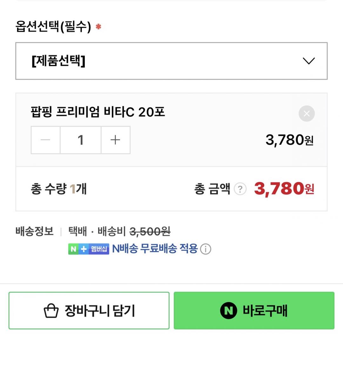This screenshot has width=343, height=367.
Task: Increase quantity with the plus button
Action: pyautogui.click(x=115, y=140)
